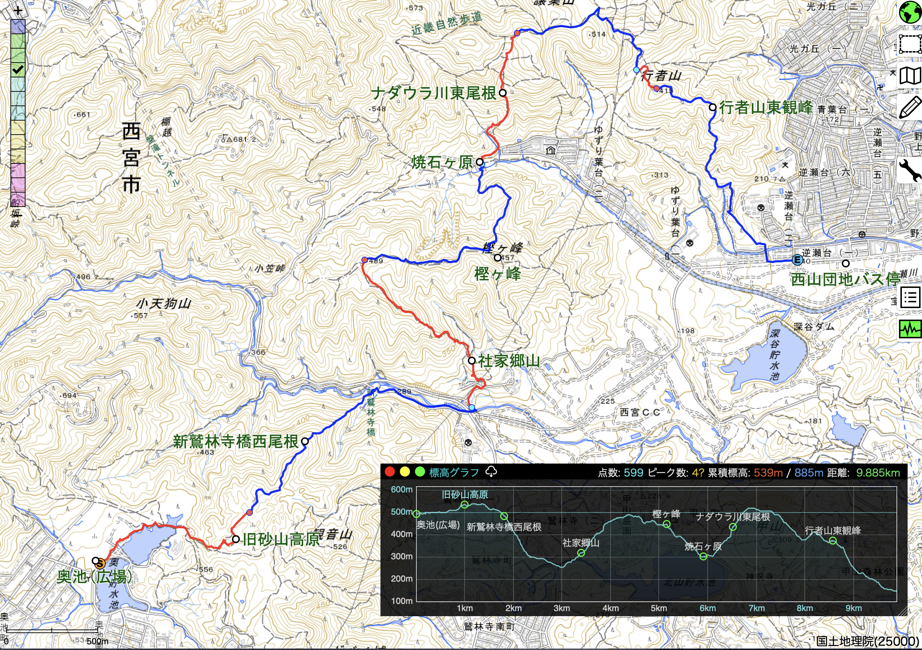Click the cloud download icon in graph header
Viewport: 922px width, 650px height.
(491, 472)
